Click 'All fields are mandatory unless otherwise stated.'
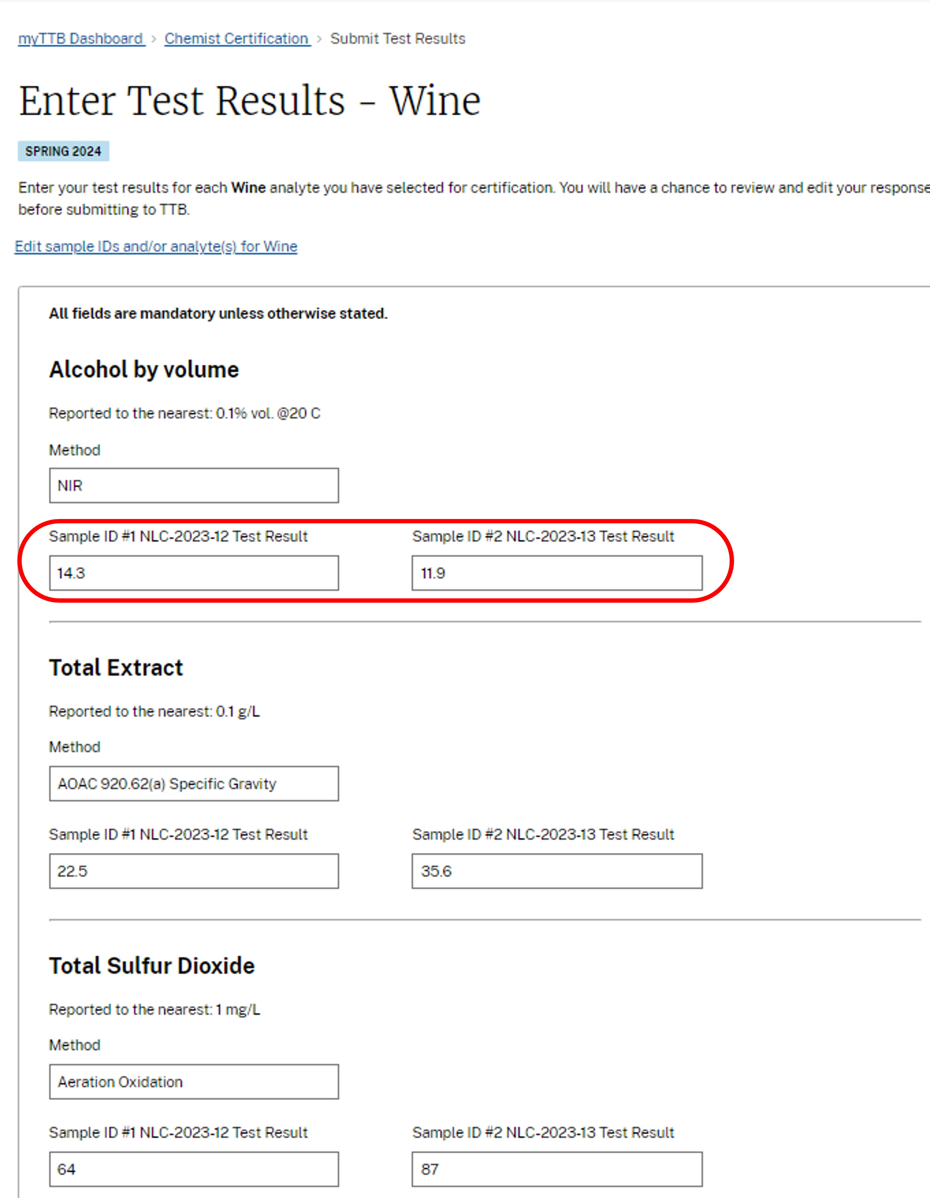 [218, 314]
